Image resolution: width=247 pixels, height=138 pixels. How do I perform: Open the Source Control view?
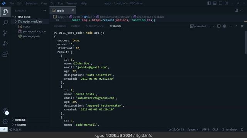pyautogui.click(x=5, y=33)
